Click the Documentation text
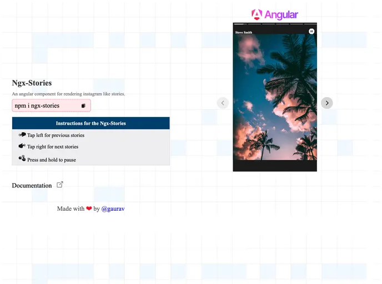Screen dimensions: 382x284 [32, 185]
